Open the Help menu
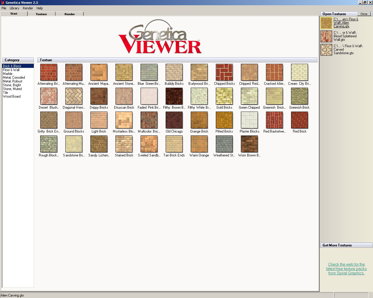373x298 pixels. point(40,8)
